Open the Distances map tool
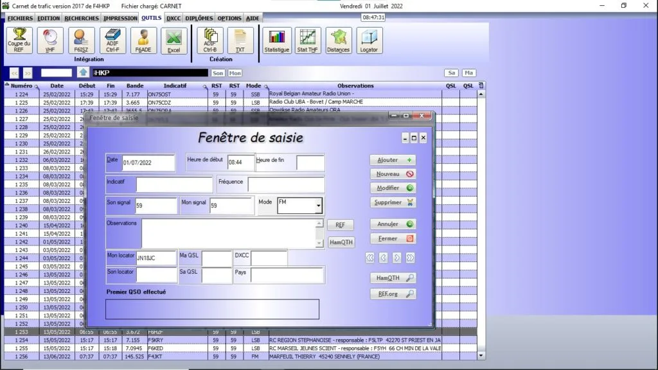This screenshot has width=658, height=370. click(339, 40)
